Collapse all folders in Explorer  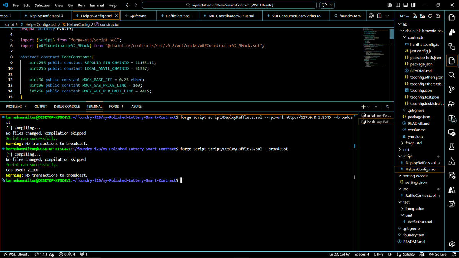(x=438, y=16)
